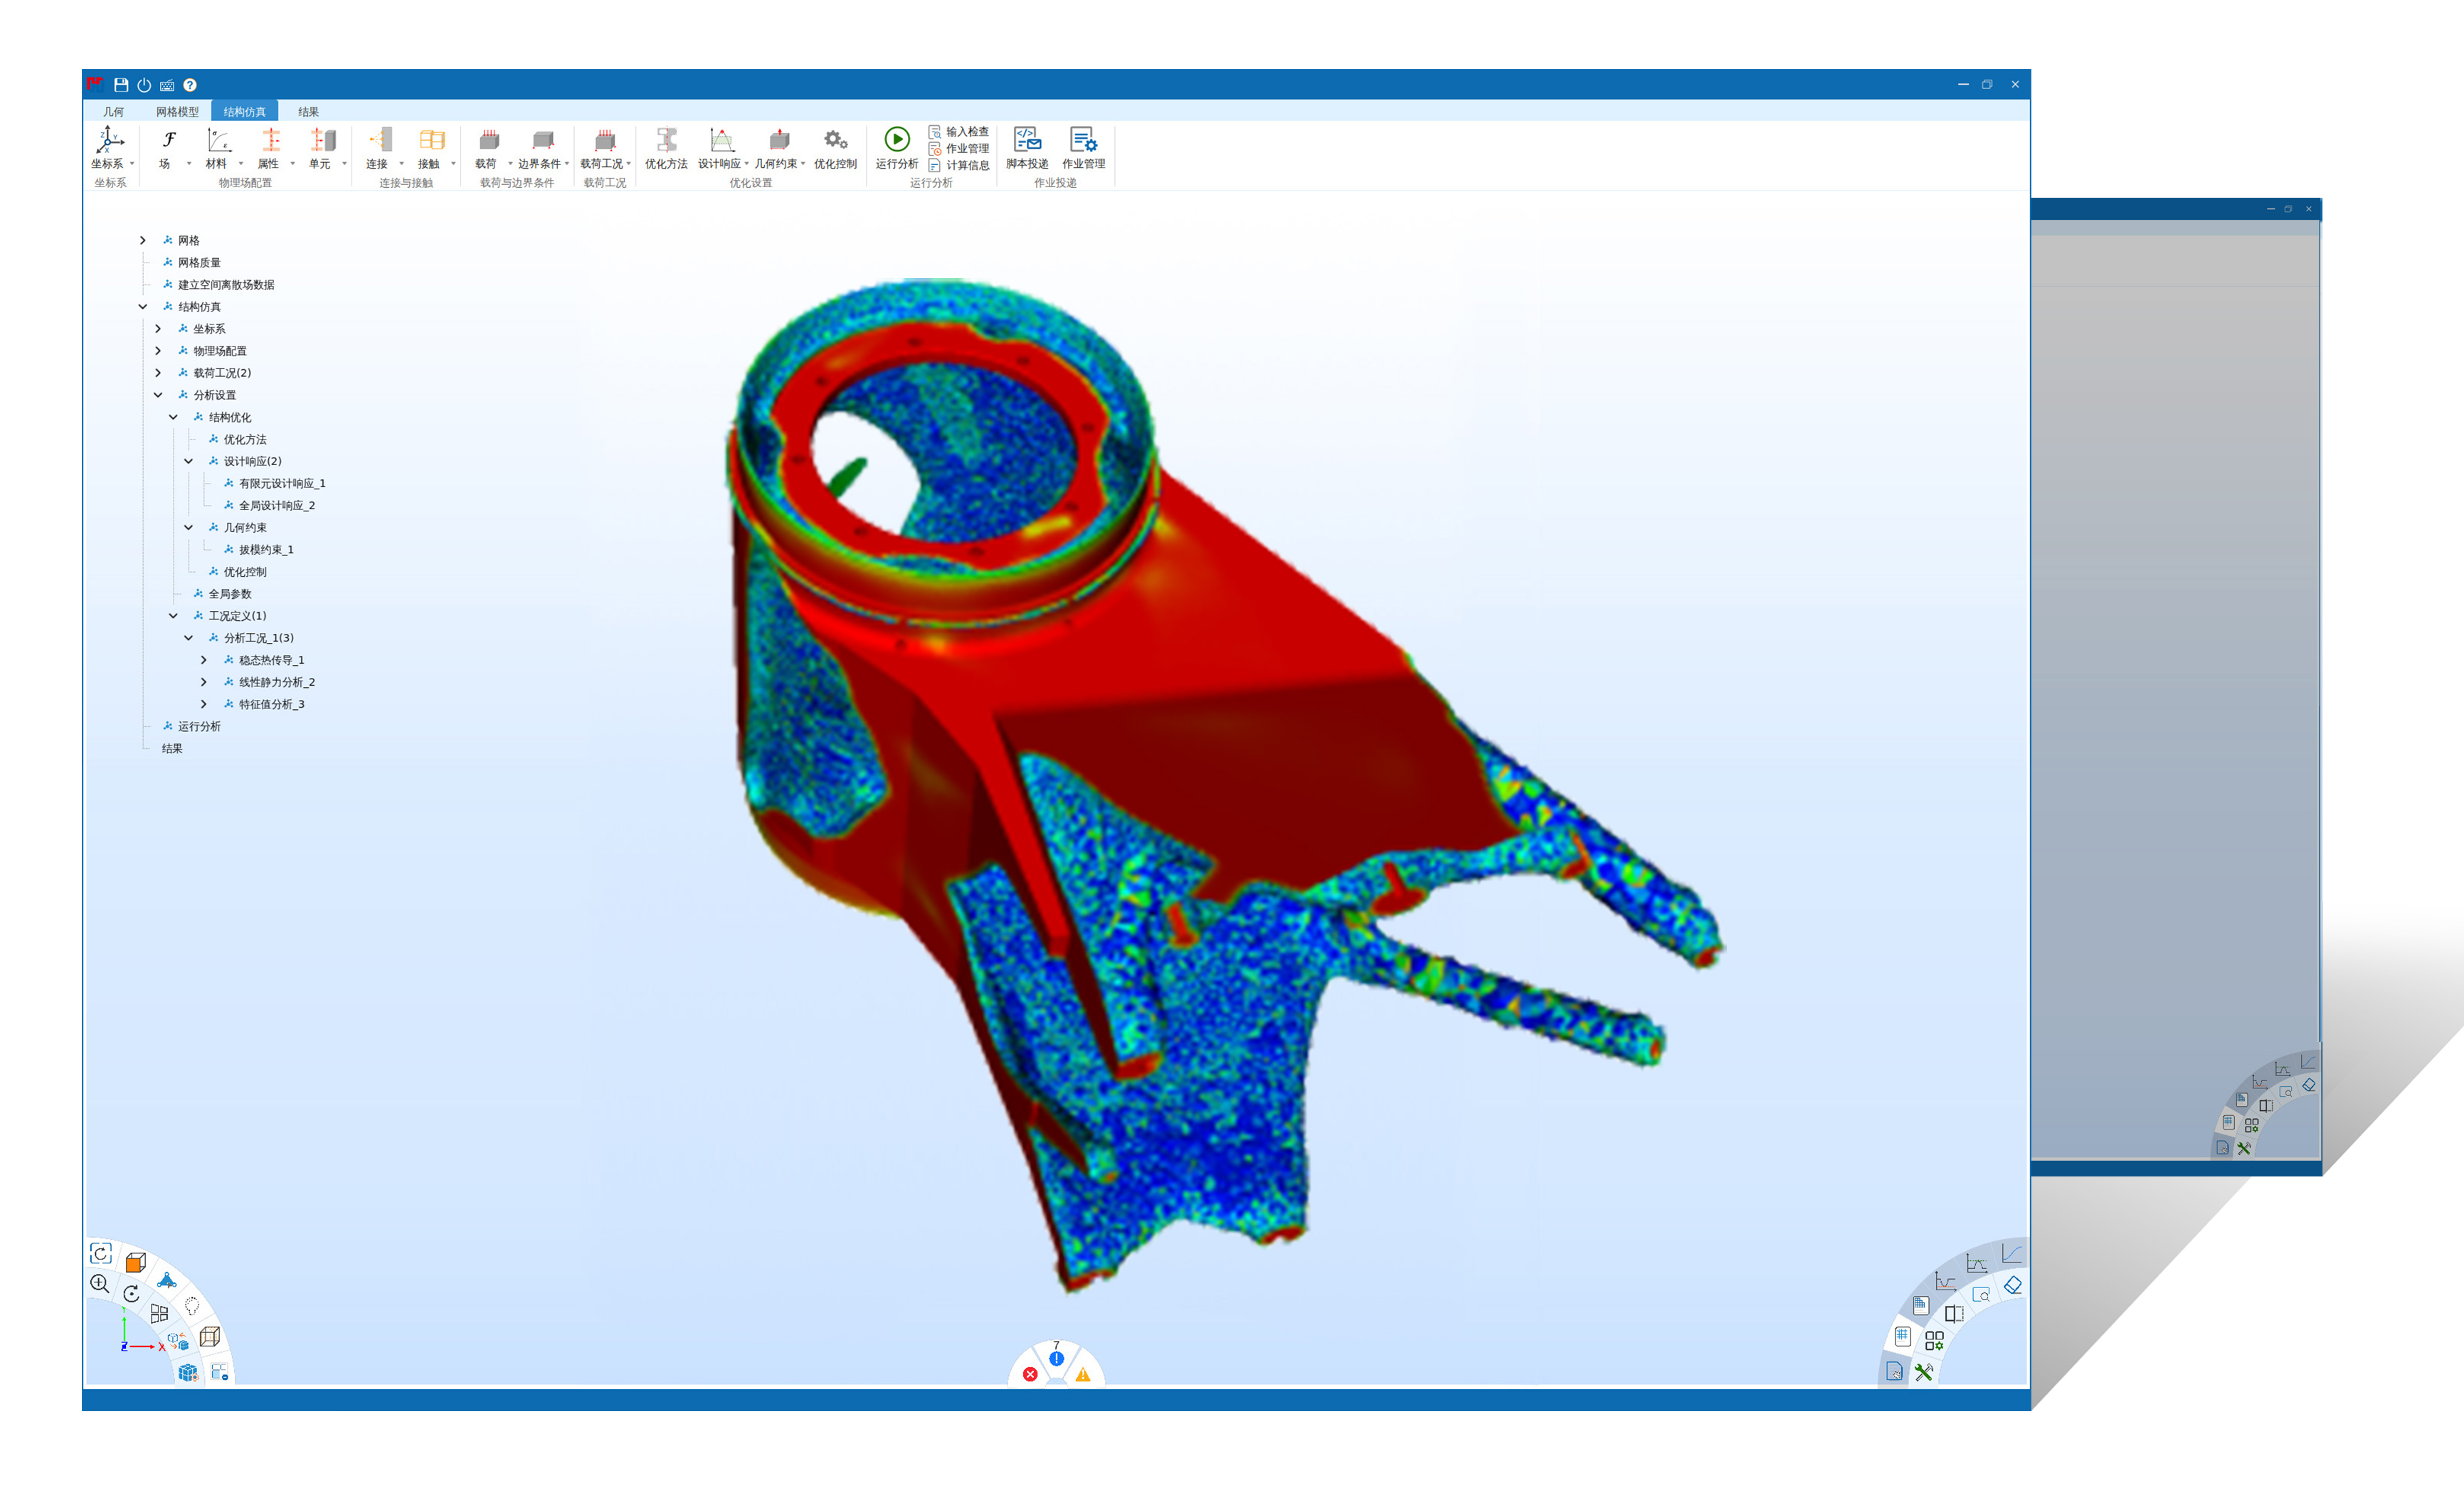Switch to the 网格模型 tab

(x=177, y=112)
